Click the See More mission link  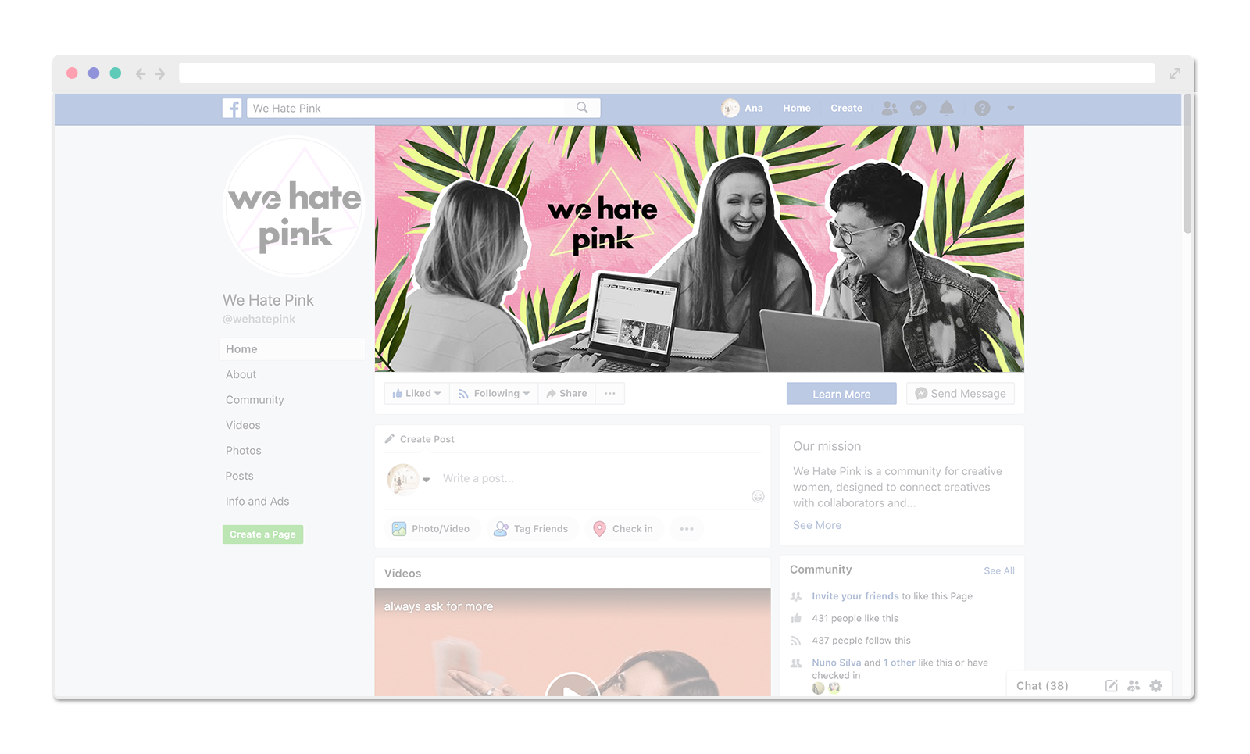tap(817, 525)
